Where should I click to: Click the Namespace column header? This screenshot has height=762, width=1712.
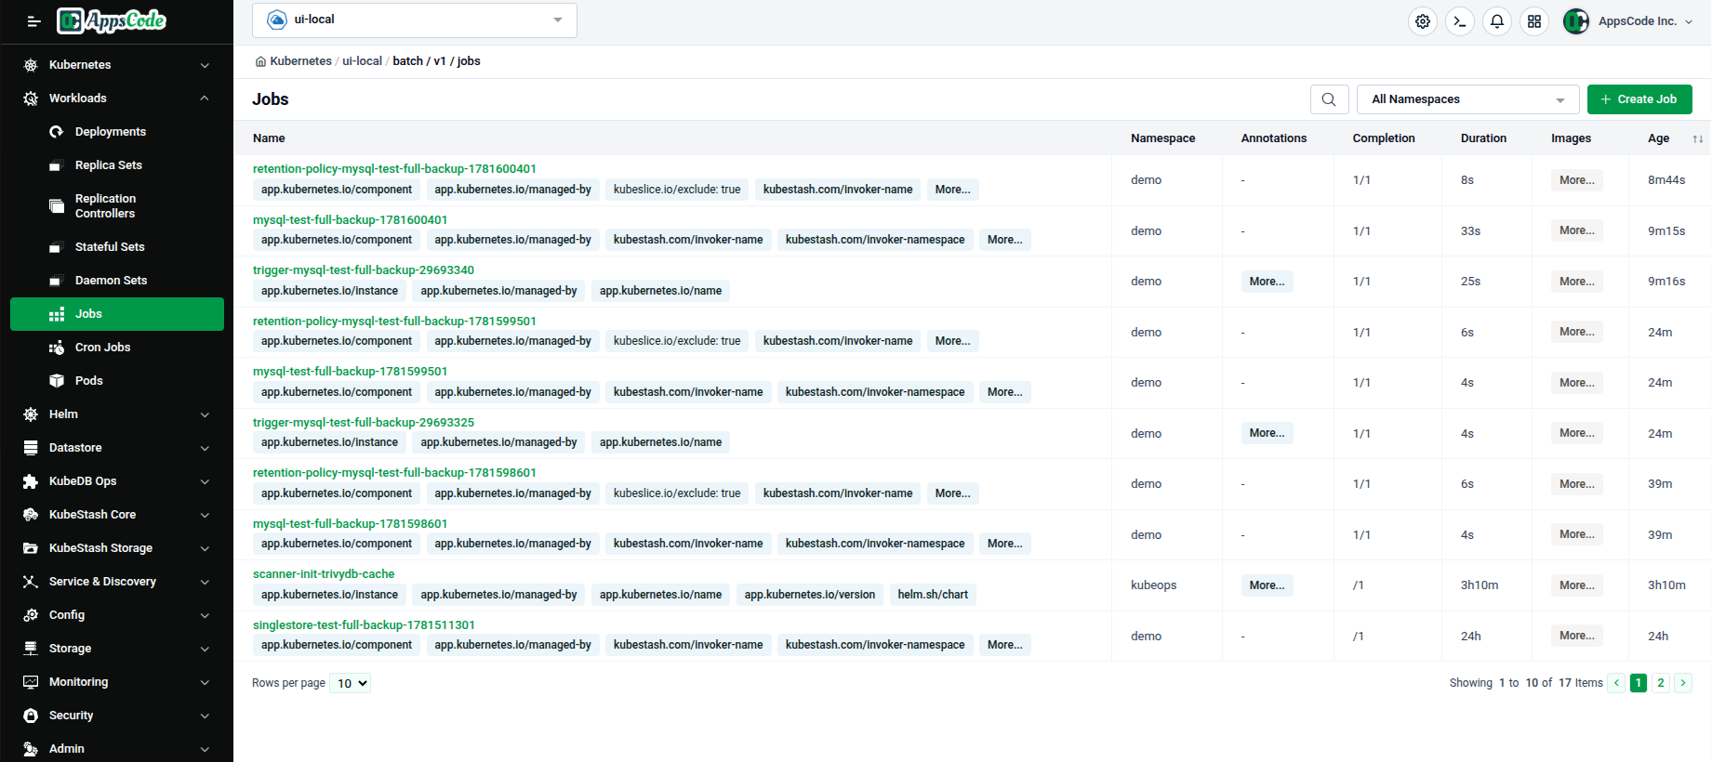click(x=1162, y=138)
